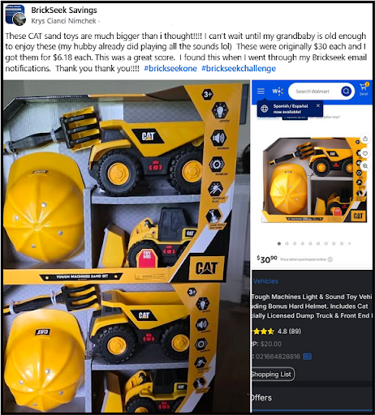Click the zoom-in magnifier on product image
Image resolution: width=375 pixels, height=415 pixels.
click(x=365, y=166)
